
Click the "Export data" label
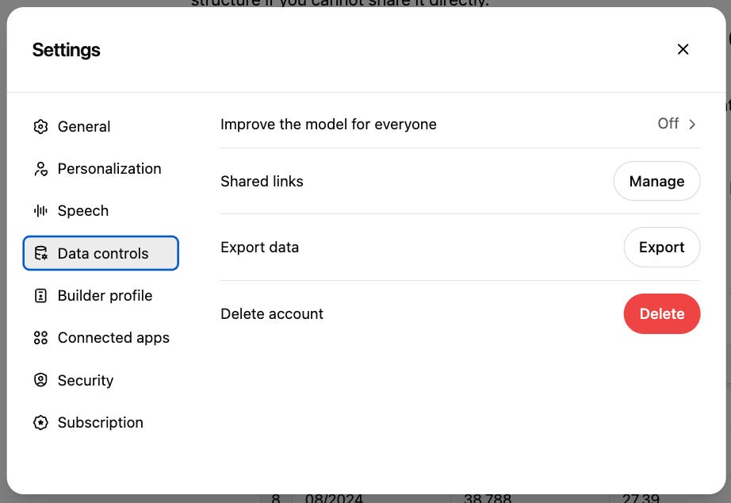click(259, 248)
